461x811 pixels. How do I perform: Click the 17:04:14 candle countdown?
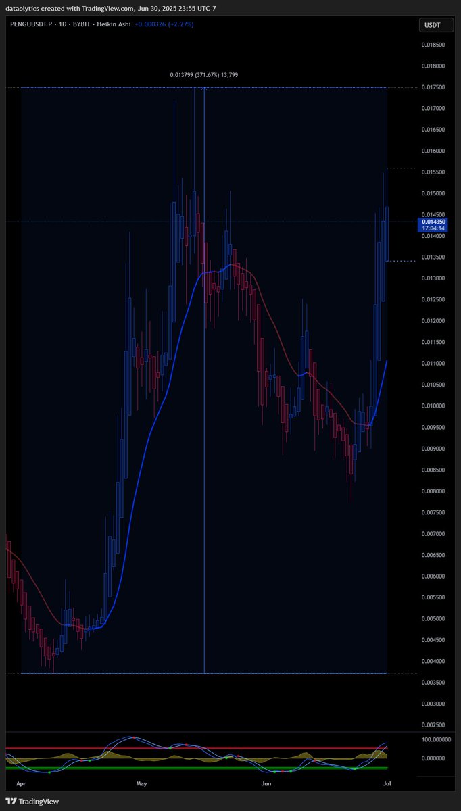(x=433, y=228)
